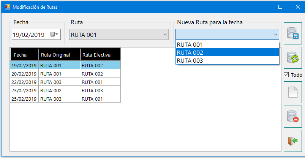Choose RUTA 001 from the dropdown list
This screenshot has height=158, width=305.
[x=227, y=45]
